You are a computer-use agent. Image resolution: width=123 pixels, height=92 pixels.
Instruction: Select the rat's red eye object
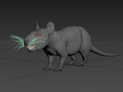click(x=38, y=35)
